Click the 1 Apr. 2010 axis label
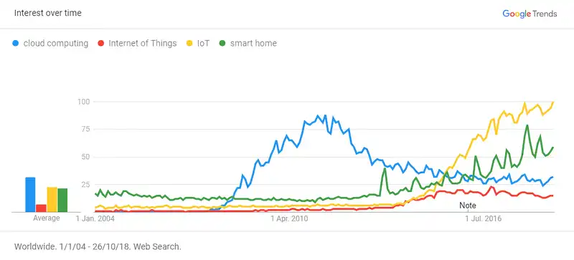 point(289,218)
